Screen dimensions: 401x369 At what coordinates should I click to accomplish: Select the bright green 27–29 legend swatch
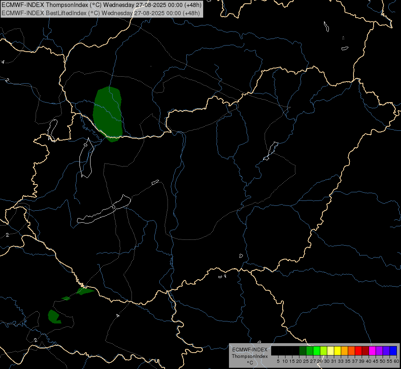point(317,351)
